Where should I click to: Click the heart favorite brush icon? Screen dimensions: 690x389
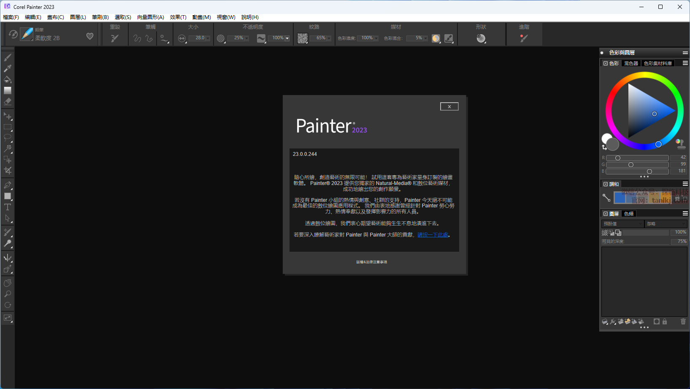pyautogui.click(x=90, y=36)
